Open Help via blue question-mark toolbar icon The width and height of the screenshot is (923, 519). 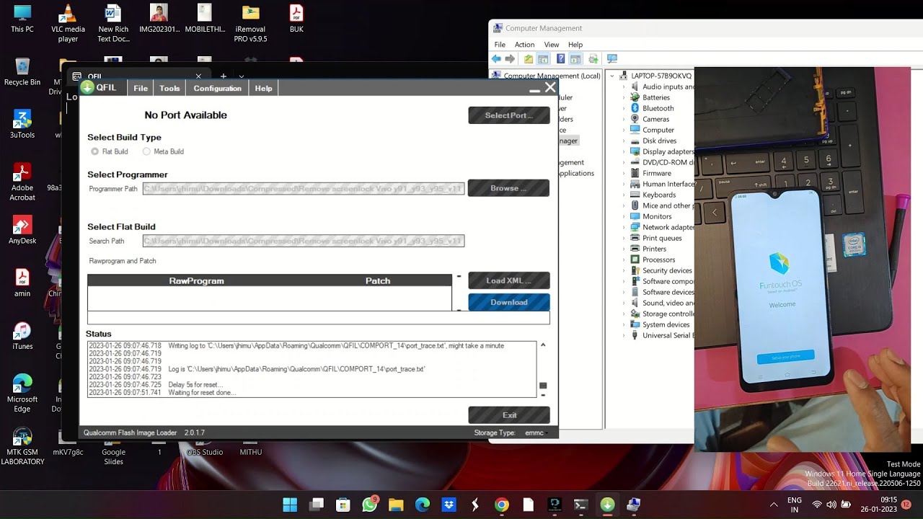[560, 59]
